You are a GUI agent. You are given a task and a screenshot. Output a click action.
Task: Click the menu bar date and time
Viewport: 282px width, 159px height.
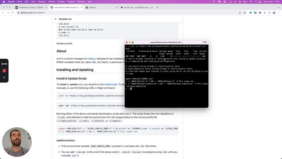coord(271,2)
